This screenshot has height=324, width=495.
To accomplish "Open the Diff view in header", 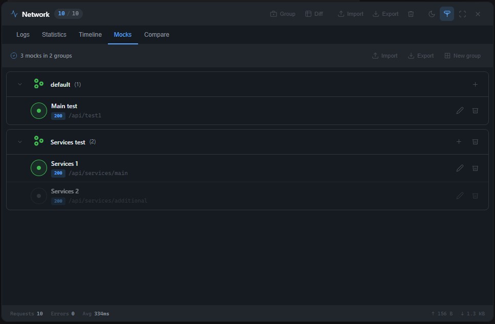I will pos(314,14).
